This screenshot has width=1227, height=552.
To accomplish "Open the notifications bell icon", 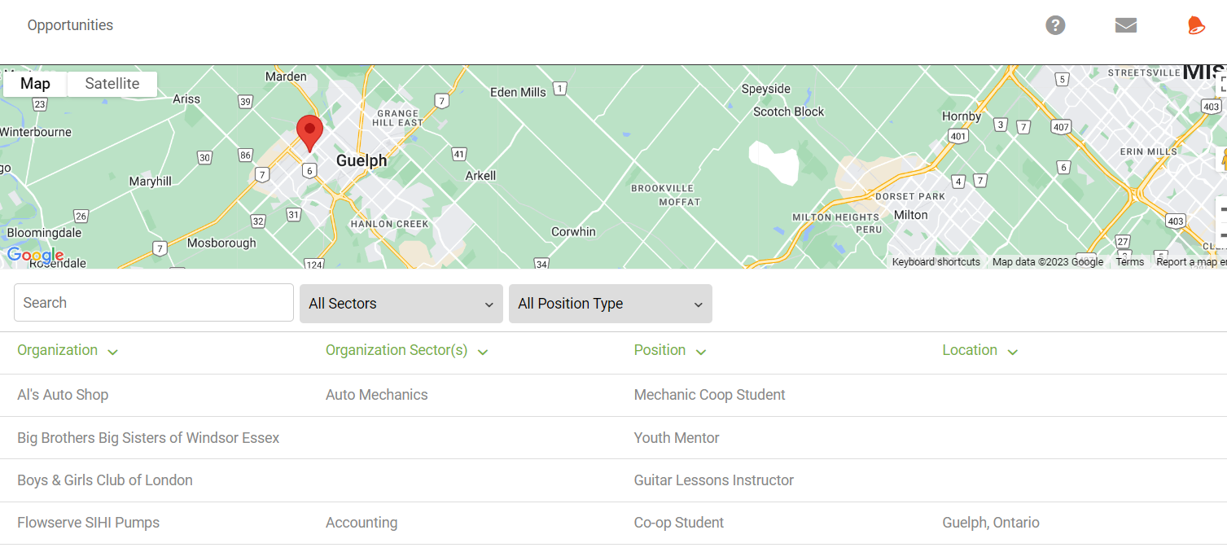I will coord(1195,25).
